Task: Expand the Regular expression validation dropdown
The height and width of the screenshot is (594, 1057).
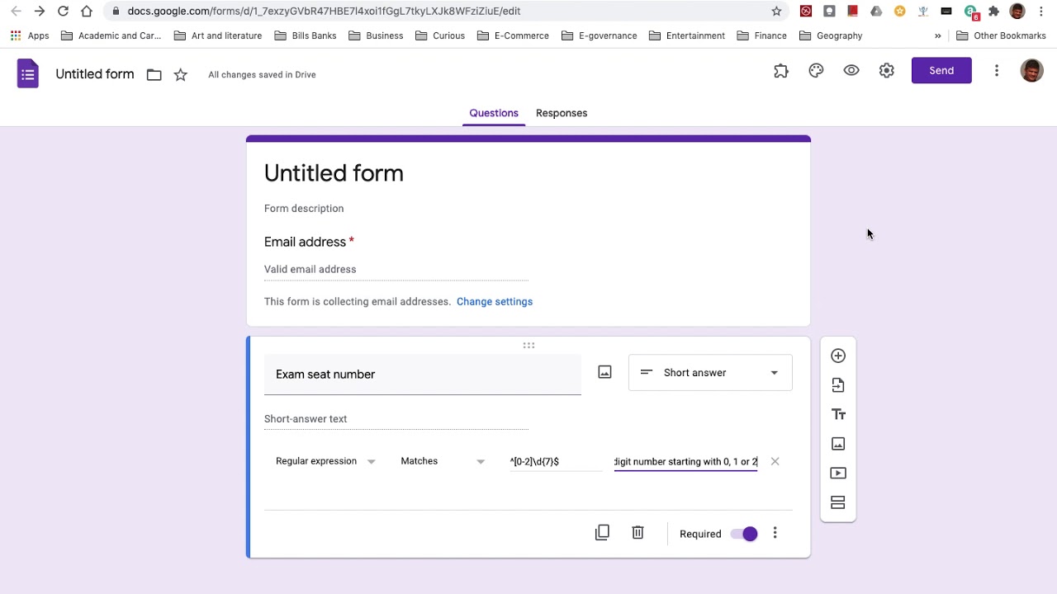Action: pos(325,461)
